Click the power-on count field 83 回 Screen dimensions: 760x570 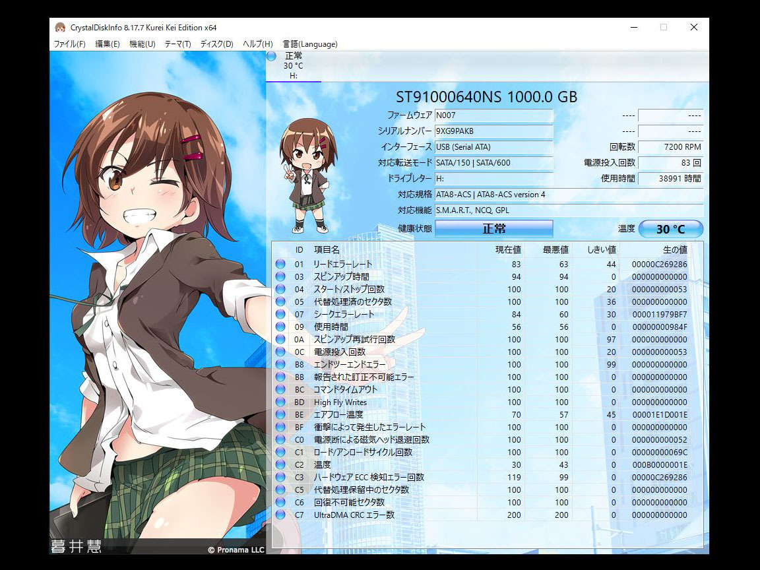[x=671, y=163]
